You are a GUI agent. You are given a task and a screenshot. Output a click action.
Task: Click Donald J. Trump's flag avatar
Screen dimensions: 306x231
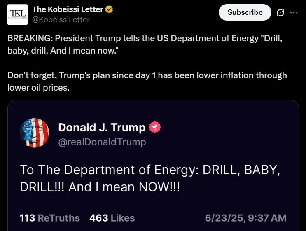pos(35,133)
